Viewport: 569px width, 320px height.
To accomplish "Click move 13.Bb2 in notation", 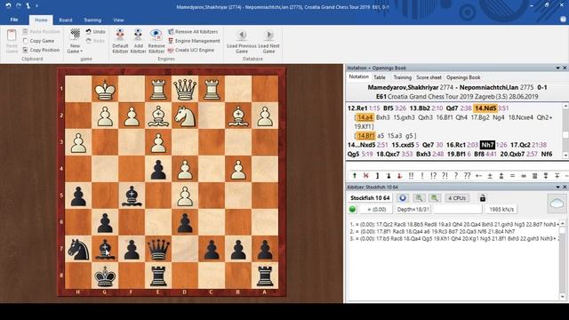I will [420, 108].
